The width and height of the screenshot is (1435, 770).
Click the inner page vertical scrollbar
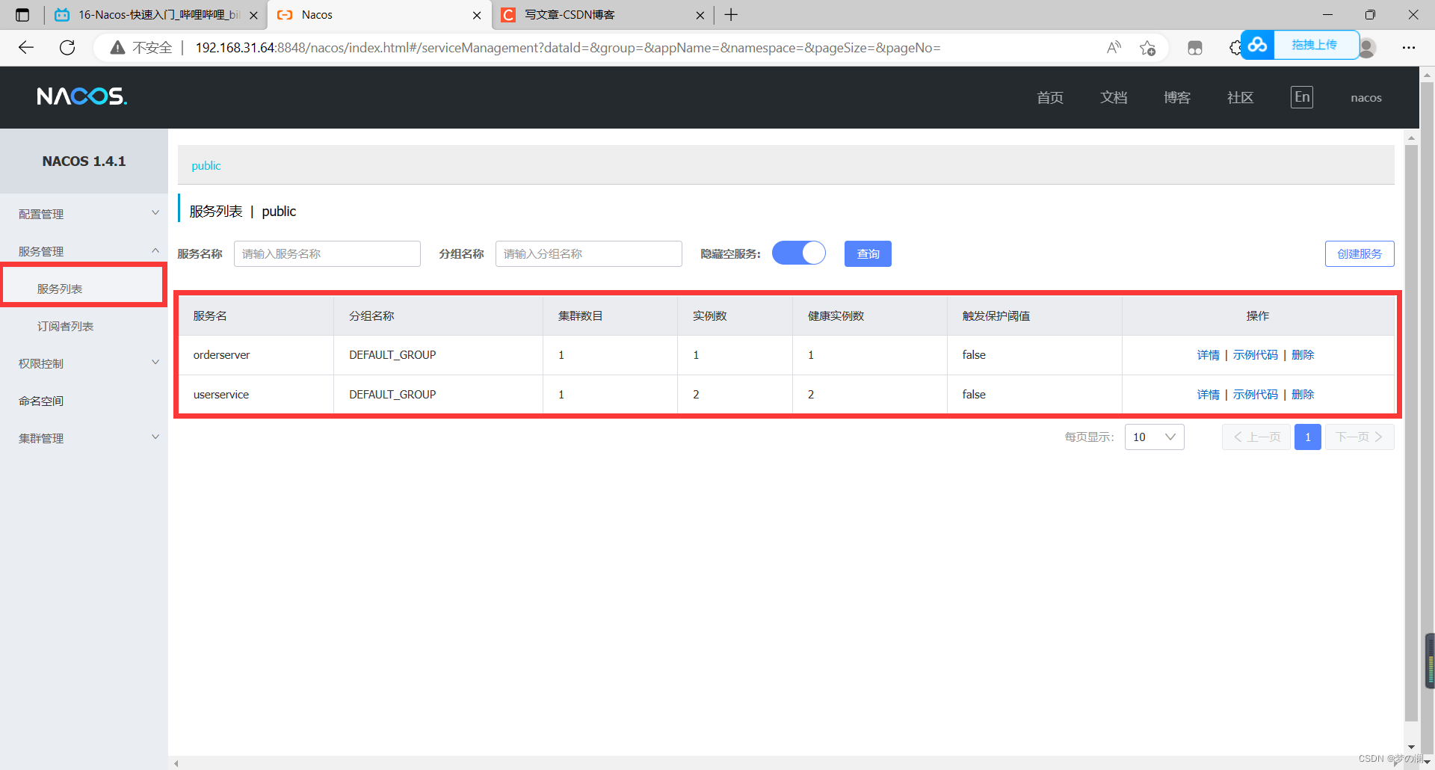[x=1411, y=434]
